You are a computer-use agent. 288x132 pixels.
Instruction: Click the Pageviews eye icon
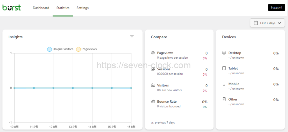coord(153,53)
